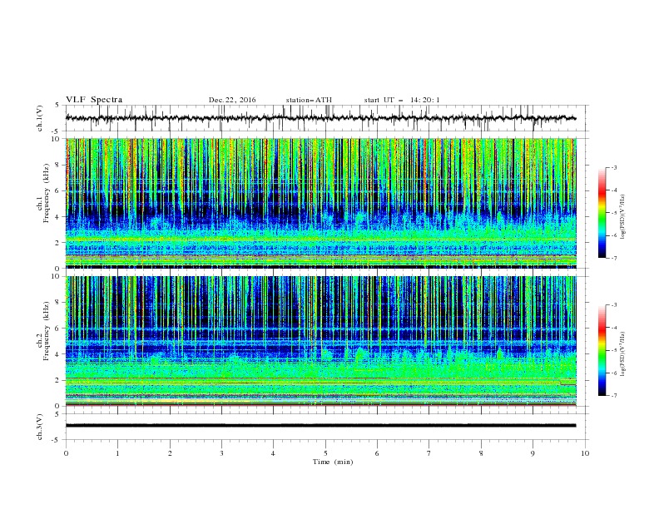Click the ch.1 color bar "-7" tick label
This screenshot has width=659, height=509.
[613, 258]
